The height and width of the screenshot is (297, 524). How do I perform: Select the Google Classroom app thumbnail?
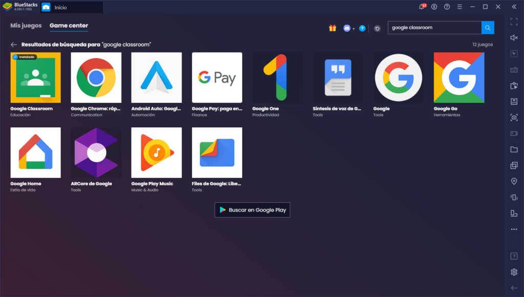(x=36, y=77)
